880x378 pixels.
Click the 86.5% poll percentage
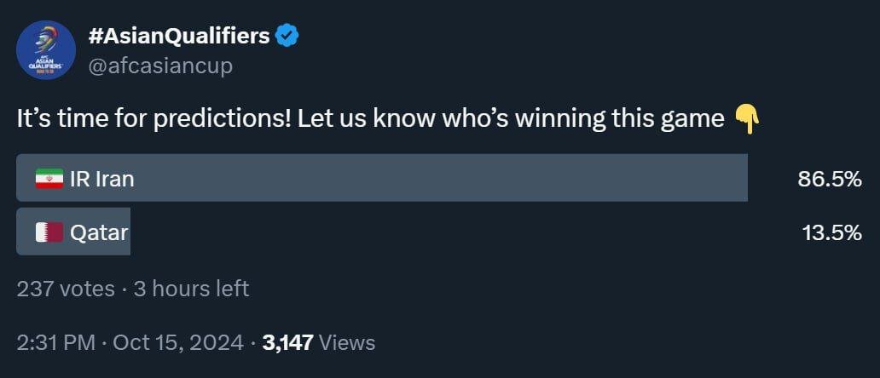[830, 179]
